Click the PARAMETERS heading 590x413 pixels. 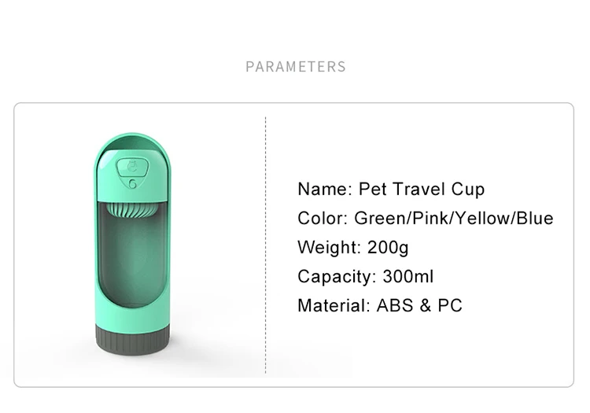(x=295, y=67)
